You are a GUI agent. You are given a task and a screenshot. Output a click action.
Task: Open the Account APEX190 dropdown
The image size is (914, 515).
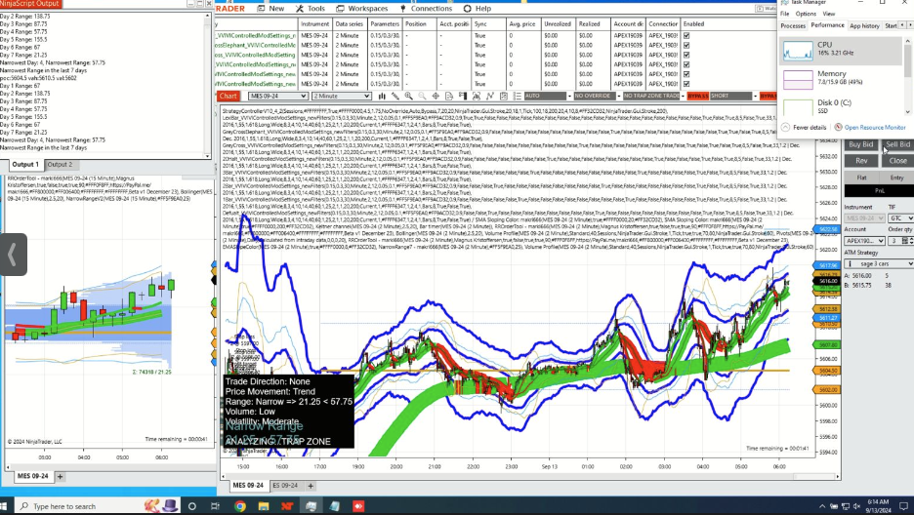865,241
